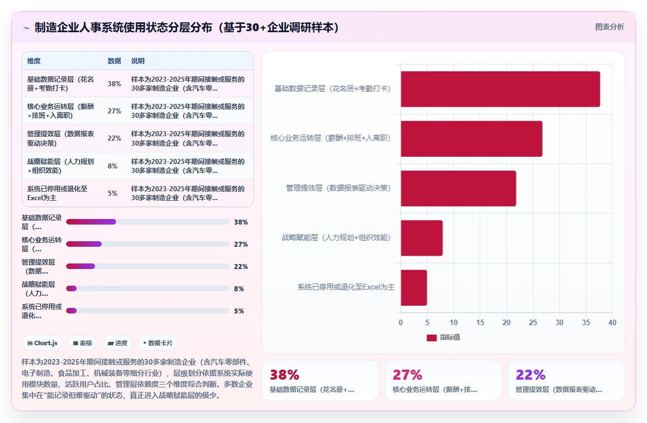Image resolution: width=647 pixels, height=423 pixels.
Task: Click the 管理提效层 chart bar
Action: (x=458, y=188)
